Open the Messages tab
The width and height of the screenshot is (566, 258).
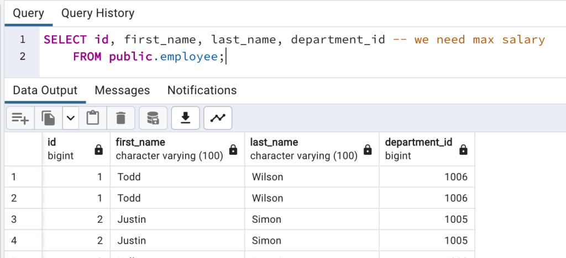pyautogui.click(x=122, y=90)
